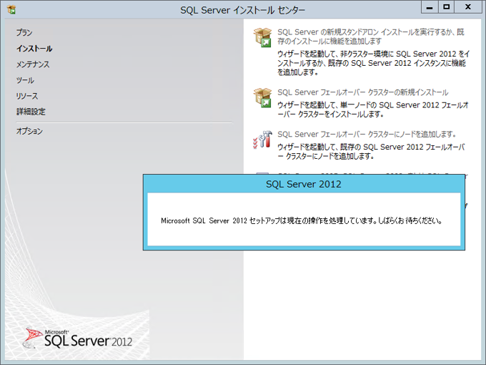Click the add-node tools icon
Image resolution: width=486 pixels, height=365 pixels.
(262, 140)
